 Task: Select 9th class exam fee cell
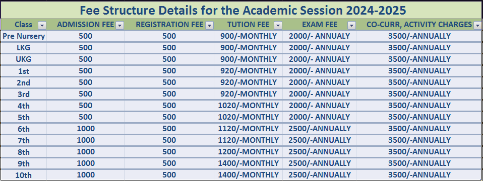point(320,163)
